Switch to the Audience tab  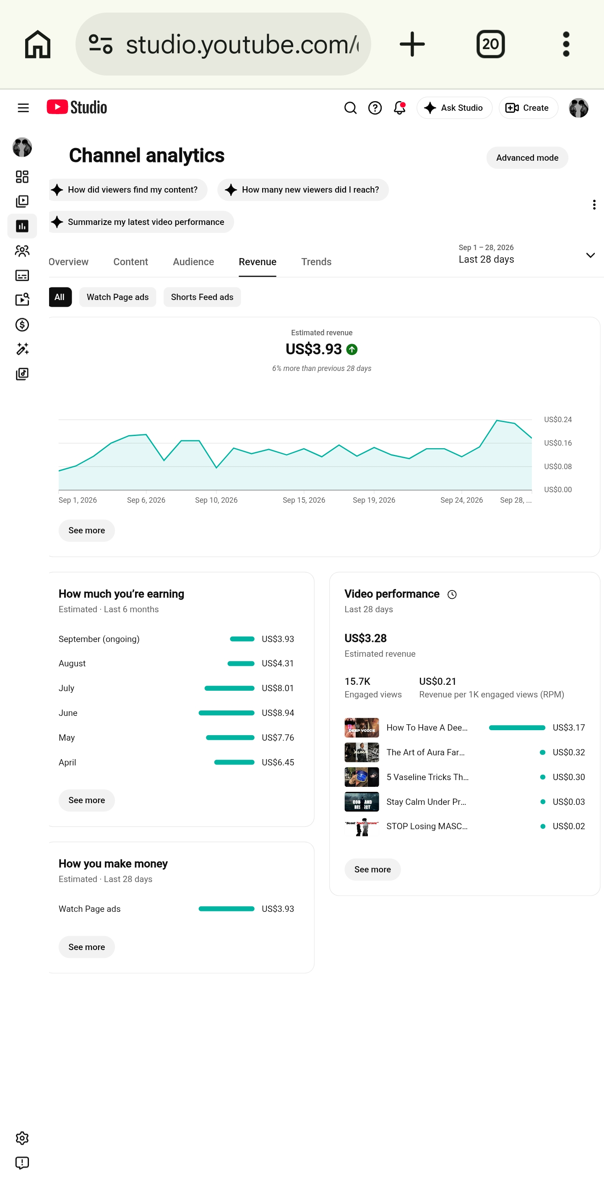point(193,262)
